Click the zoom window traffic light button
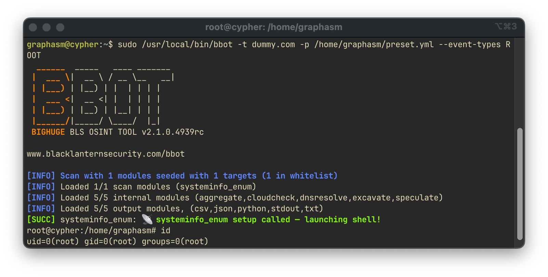 tap(60, 27)
